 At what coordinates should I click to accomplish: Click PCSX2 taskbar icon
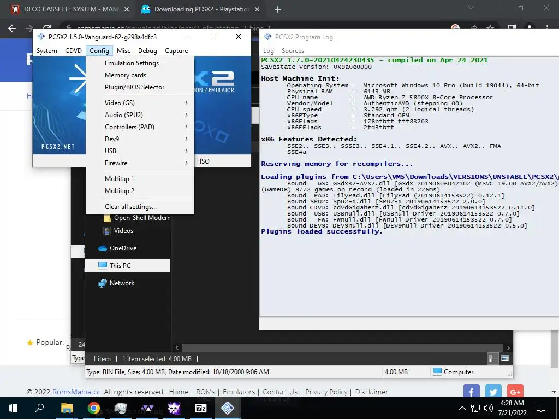228,408
